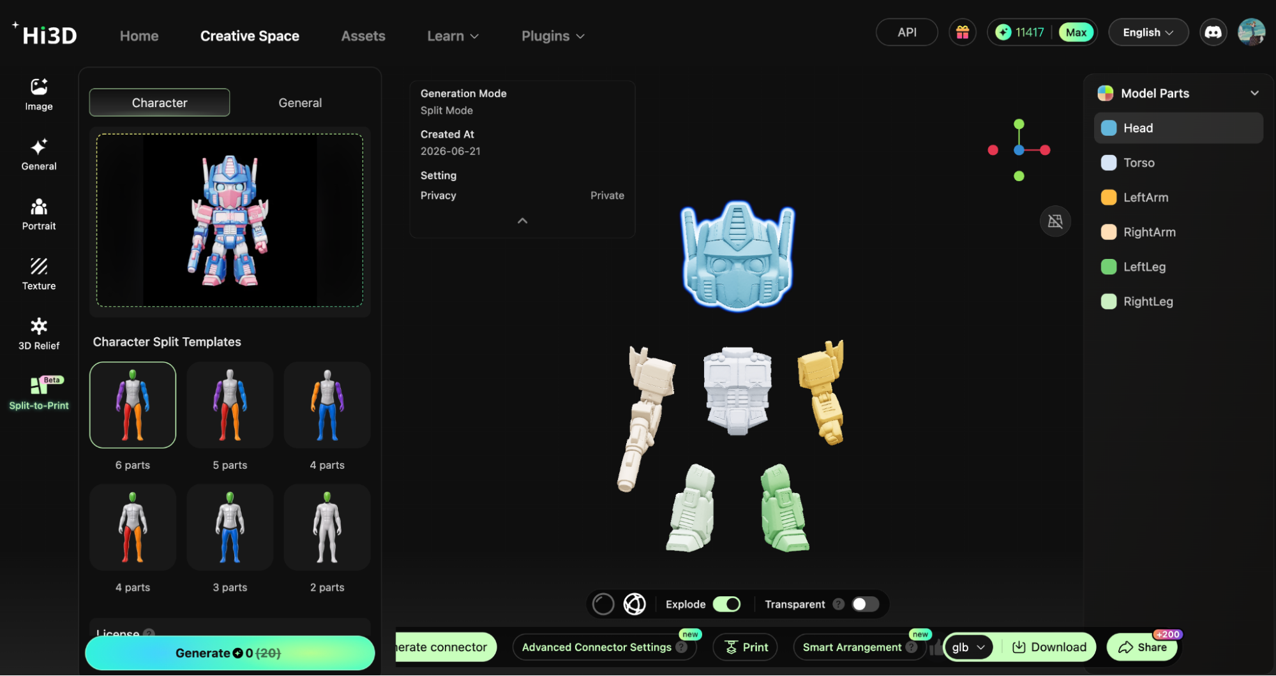Choose the 6 parts split template
1276x676 pixels.
133,405
